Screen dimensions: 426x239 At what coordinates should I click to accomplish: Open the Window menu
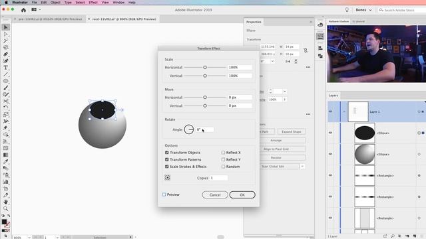118,3
